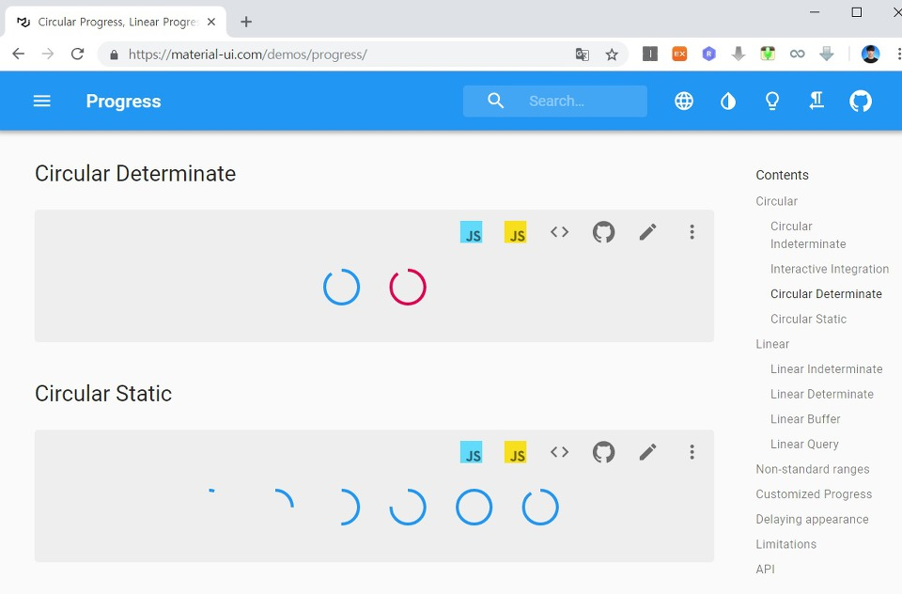The image size is (902, 594).
Task: View Circular Static demo on GitHub
Action: click(603, 452)
